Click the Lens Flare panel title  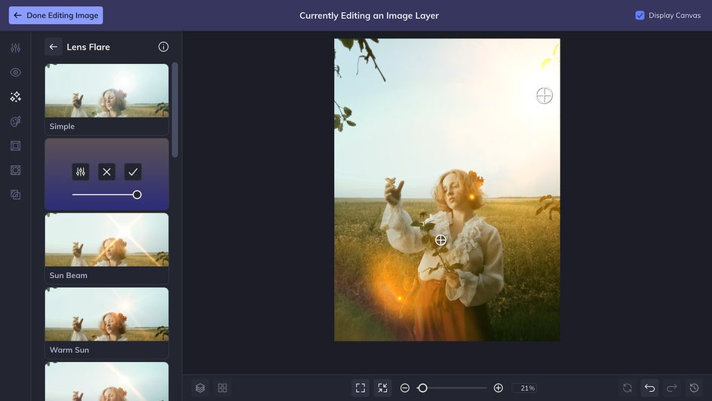point(88,47)
